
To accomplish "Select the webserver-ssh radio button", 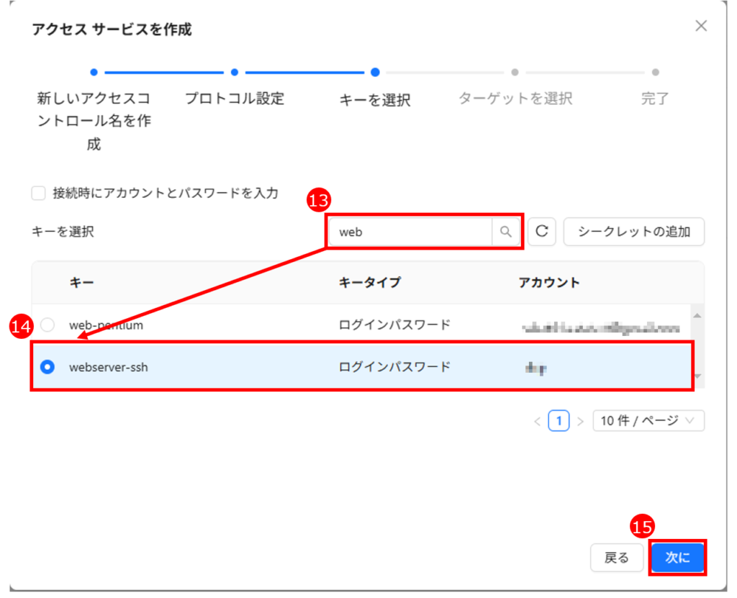I will pos(48,367).
